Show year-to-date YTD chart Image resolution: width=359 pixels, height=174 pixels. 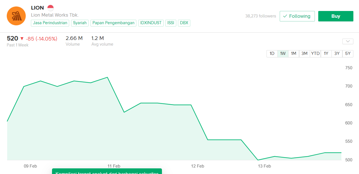click(x=315, y=53)
